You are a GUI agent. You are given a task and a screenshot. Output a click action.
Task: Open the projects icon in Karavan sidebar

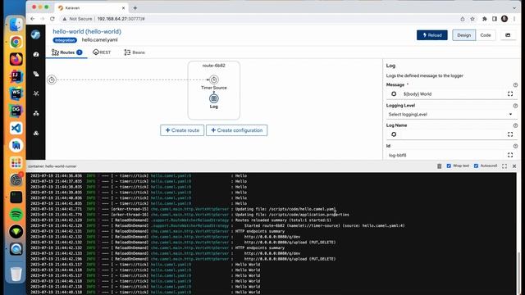[x=36, y=74]
